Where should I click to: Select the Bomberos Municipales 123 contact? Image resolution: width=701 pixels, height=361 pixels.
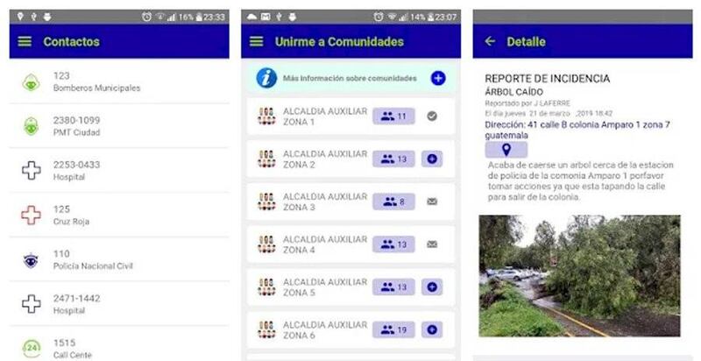click(119, 81)
